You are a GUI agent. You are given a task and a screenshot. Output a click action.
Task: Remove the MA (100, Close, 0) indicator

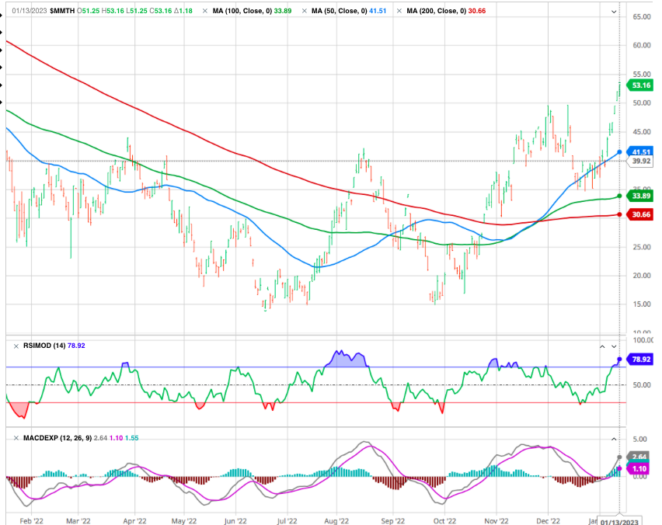(x=205, y=11)
